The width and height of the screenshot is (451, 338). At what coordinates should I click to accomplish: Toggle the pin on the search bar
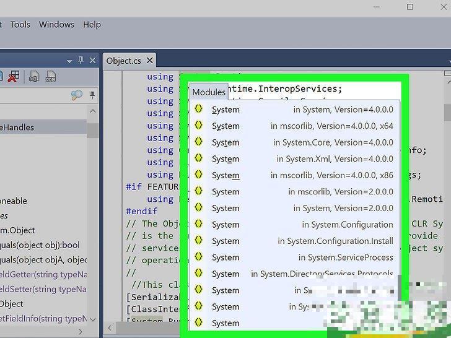[92, 95]
